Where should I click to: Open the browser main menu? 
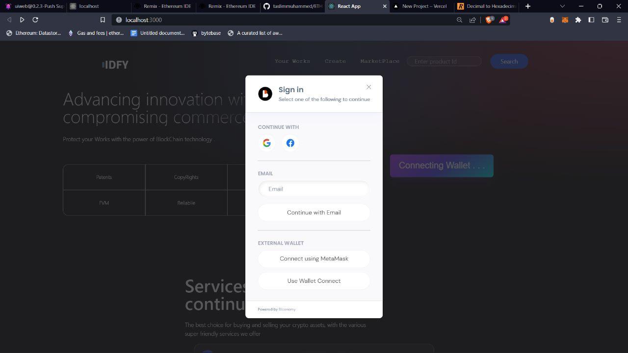point(619,20)
